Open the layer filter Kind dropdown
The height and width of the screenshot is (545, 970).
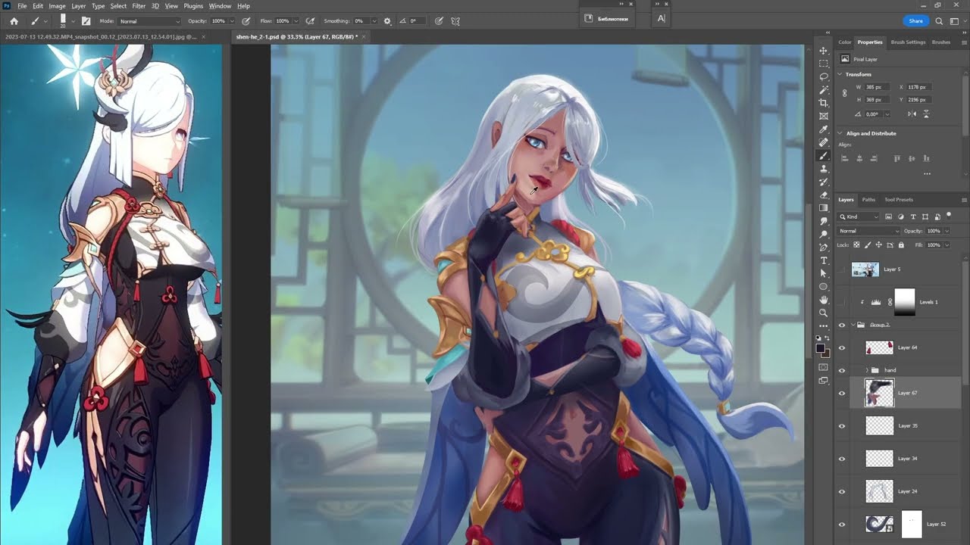[859, 217]
